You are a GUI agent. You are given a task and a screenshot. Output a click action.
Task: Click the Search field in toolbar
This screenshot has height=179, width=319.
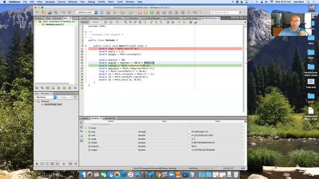click(226, 12)
